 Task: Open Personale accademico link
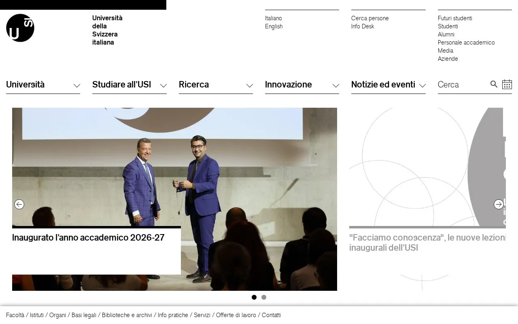(x=466, y=43)
